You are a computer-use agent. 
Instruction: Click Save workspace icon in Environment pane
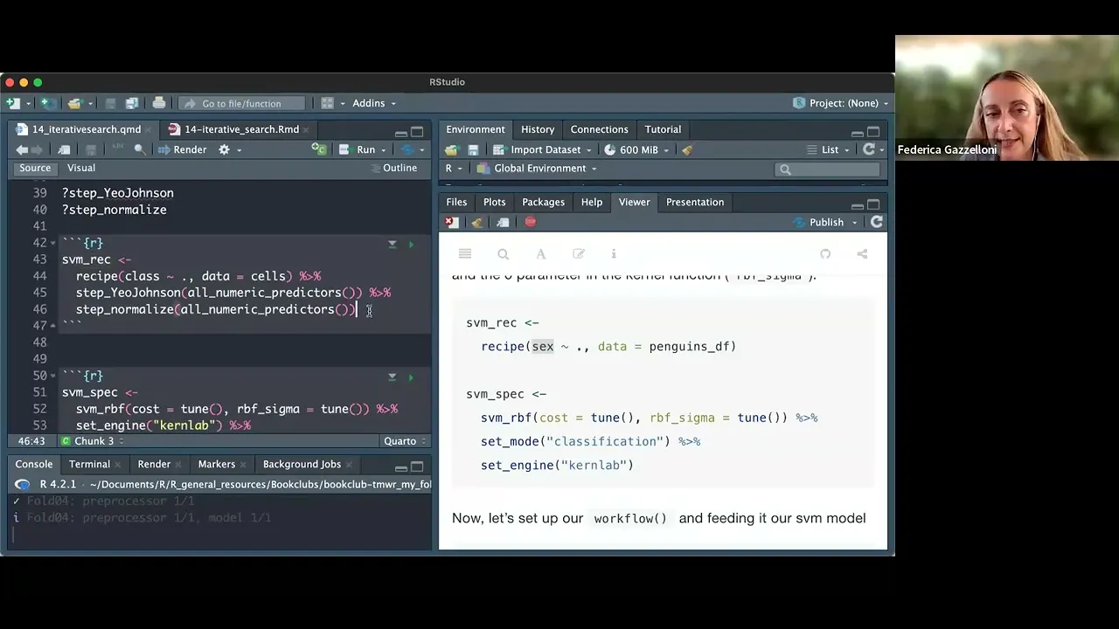[x=473, y=150]
